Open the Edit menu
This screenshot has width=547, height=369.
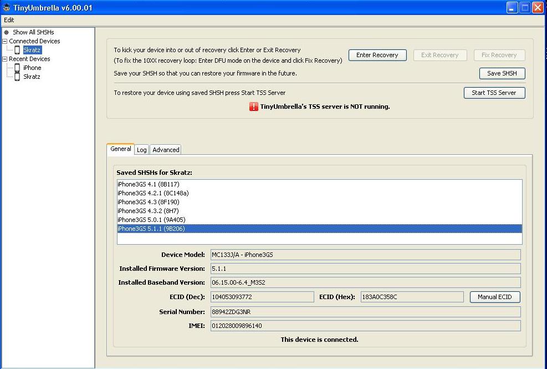pos(9,20)
